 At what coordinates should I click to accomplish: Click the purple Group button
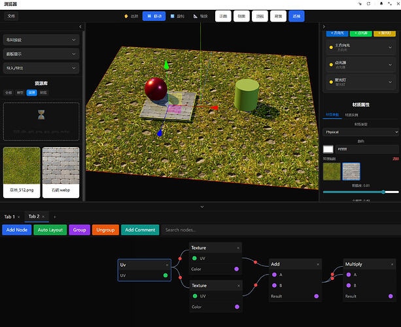click(79, 230)
